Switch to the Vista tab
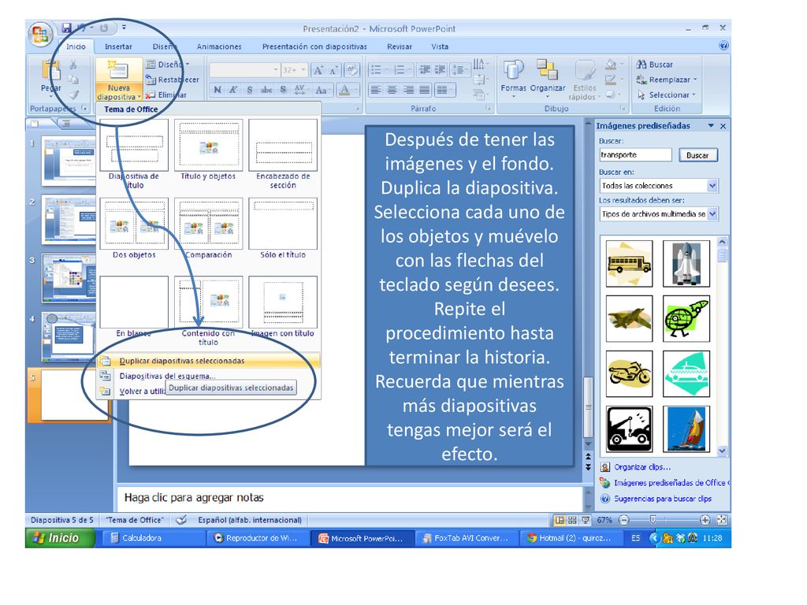Image resolution: width=807 pixels, height=605 pixels. coord(440,46)
